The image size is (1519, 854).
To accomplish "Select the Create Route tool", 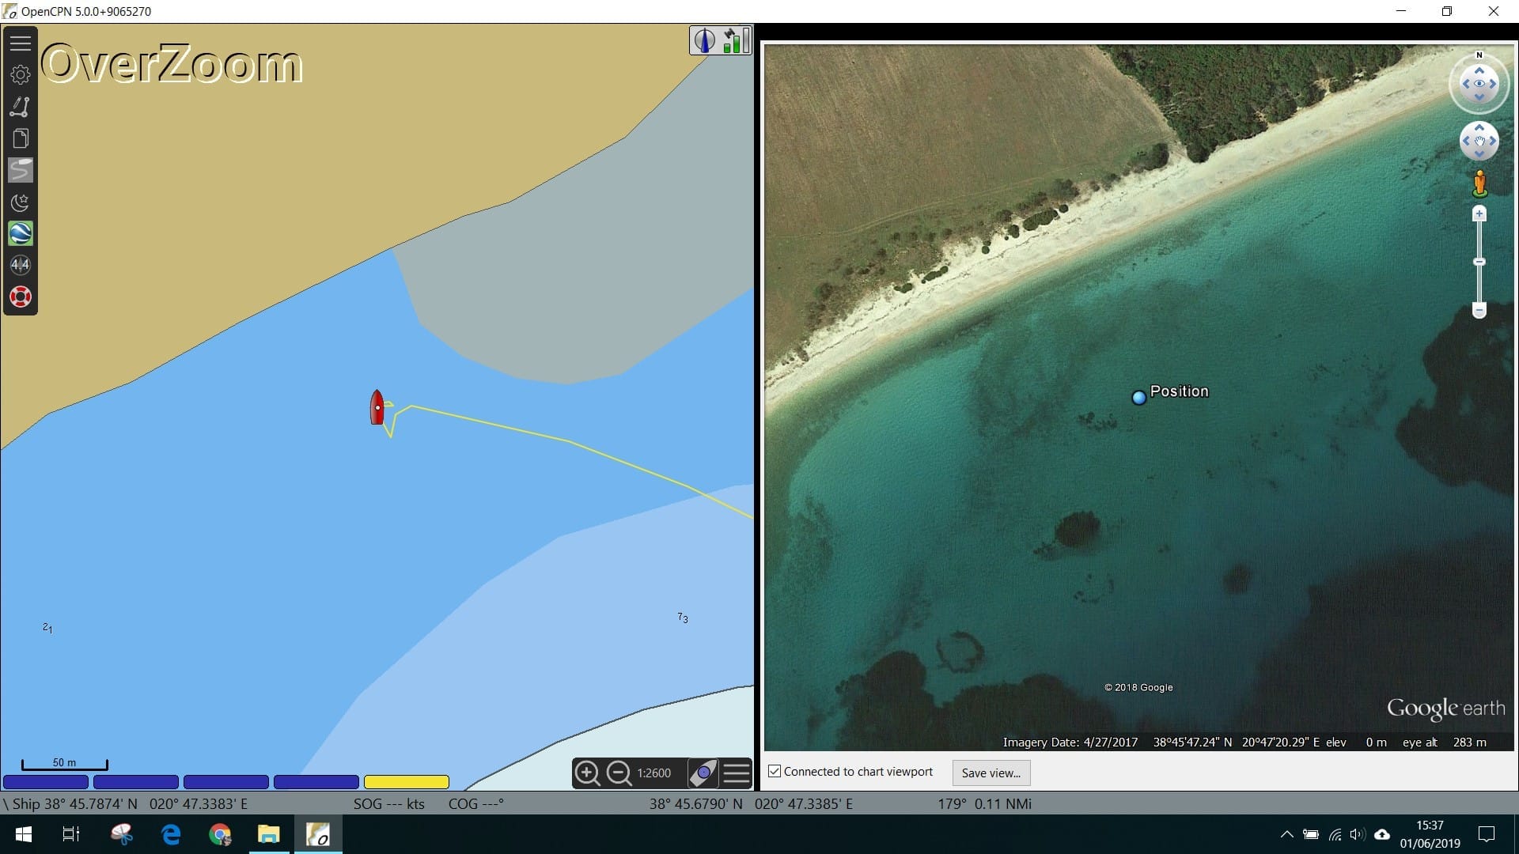I will point(21,106).
